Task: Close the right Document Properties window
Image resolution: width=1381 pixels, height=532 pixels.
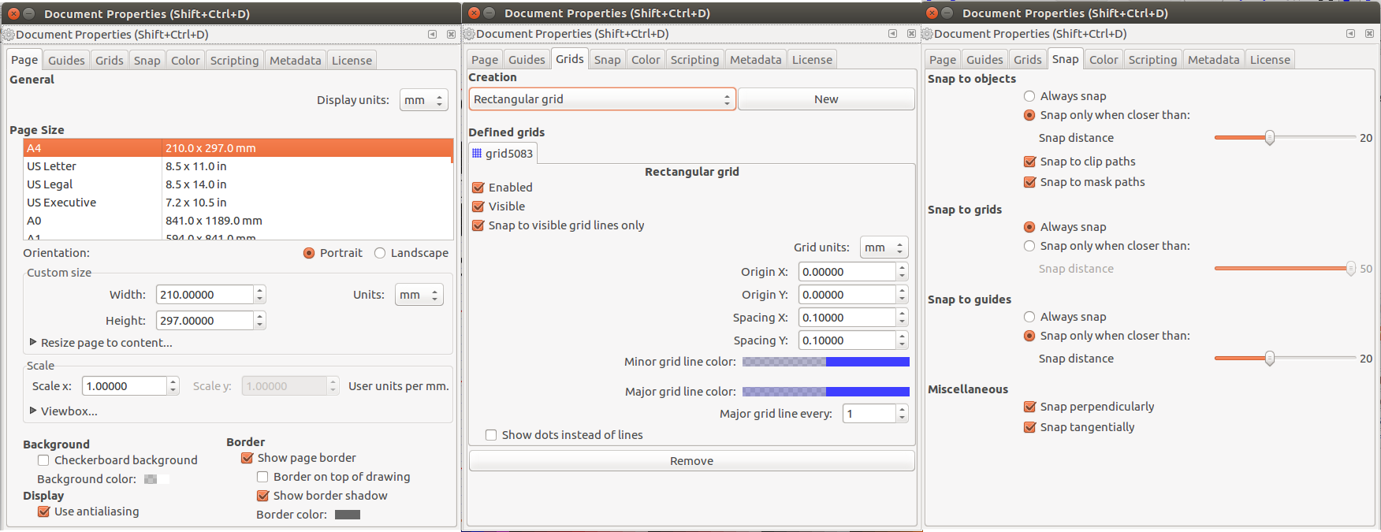Action: [932, 13]
